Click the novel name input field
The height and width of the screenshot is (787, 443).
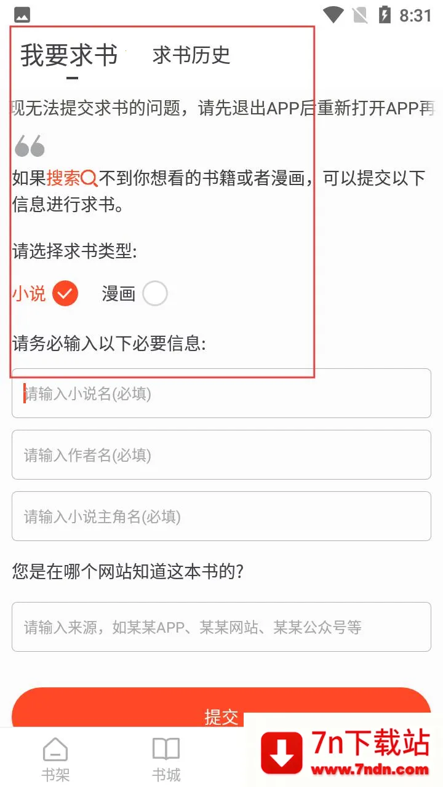pyautogui.click(x=221, y=393)
